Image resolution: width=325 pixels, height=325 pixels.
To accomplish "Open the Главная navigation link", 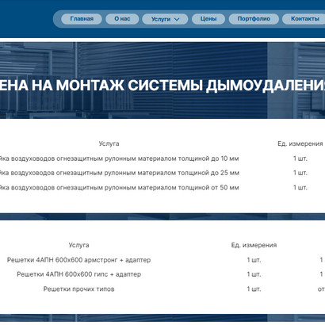I will [x=82, y=19].
